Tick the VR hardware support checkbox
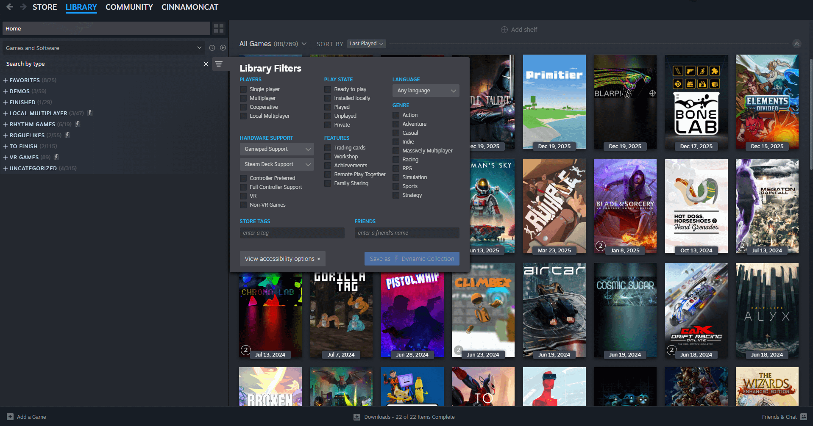Viewport: 813px width, 426px height. (243, 196)
